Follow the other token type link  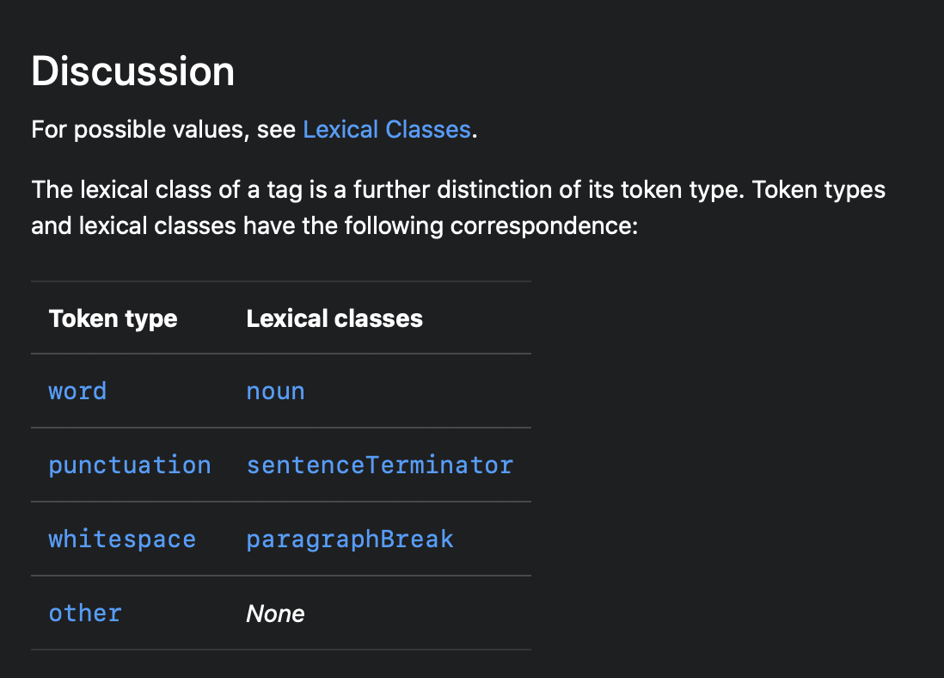84,613
